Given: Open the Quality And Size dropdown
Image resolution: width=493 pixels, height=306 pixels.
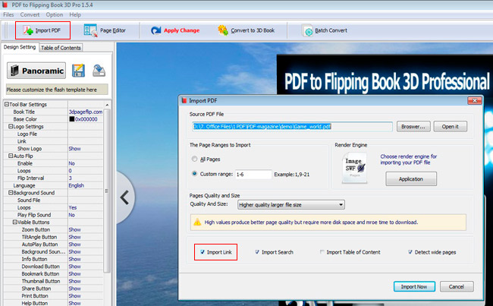Looking at the screenshot, I should [x=291, y=204].
